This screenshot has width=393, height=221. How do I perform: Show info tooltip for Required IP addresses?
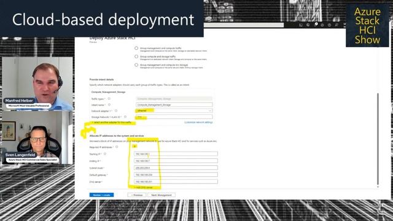click(x=117, y=147)
